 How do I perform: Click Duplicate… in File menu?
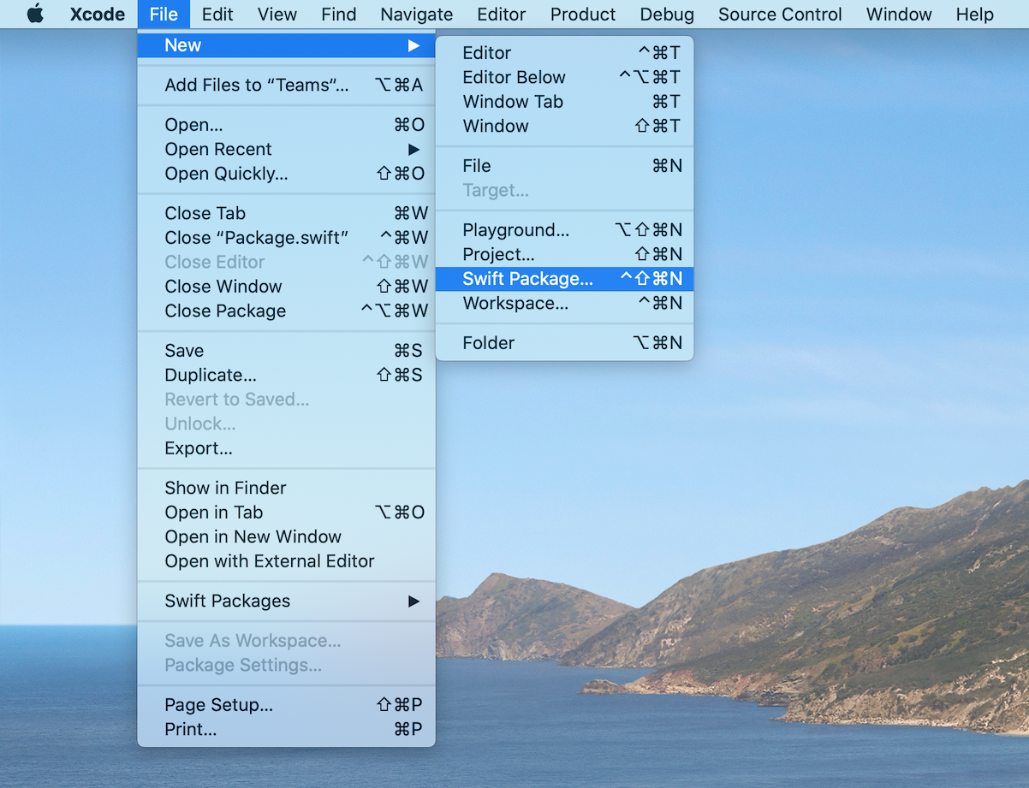[211, 375]
